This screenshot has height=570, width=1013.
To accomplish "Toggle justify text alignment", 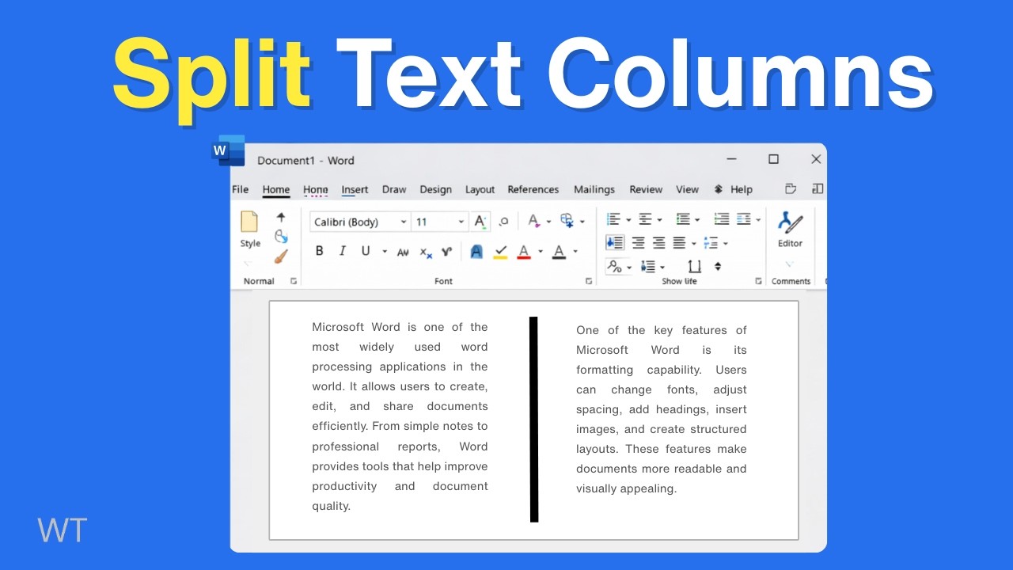I will tap(679, 243).
